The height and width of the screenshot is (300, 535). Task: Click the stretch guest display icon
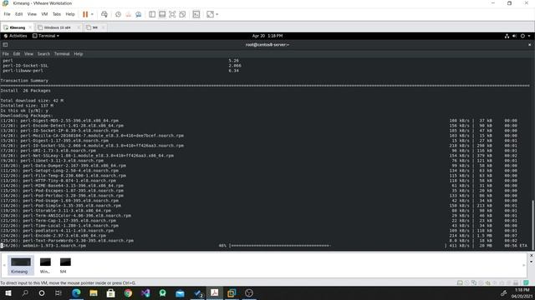[x=210, y=14]
